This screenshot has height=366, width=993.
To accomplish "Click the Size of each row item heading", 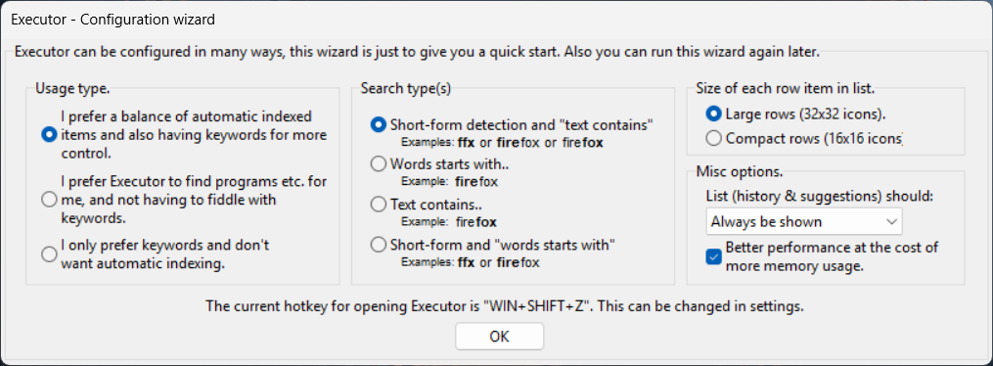I will pyautogui.click(x=786, y=88).
